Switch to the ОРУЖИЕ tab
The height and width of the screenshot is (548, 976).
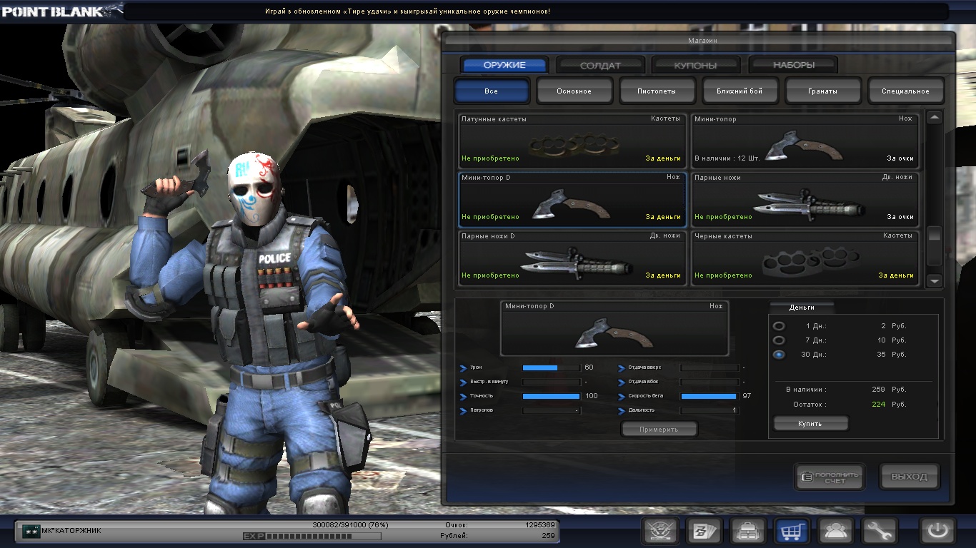504,65
